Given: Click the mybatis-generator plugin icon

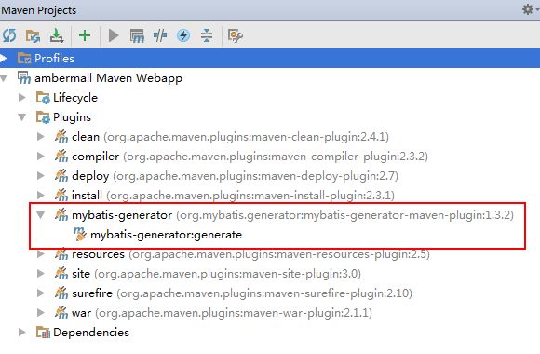Looking at the screenshot, I should tap(61, 215).
